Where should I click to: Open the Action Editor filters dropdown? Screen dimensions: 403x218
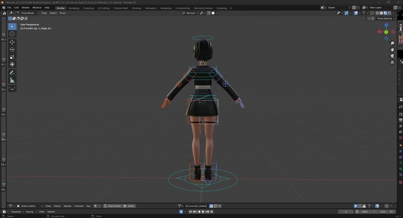[370, 206]
